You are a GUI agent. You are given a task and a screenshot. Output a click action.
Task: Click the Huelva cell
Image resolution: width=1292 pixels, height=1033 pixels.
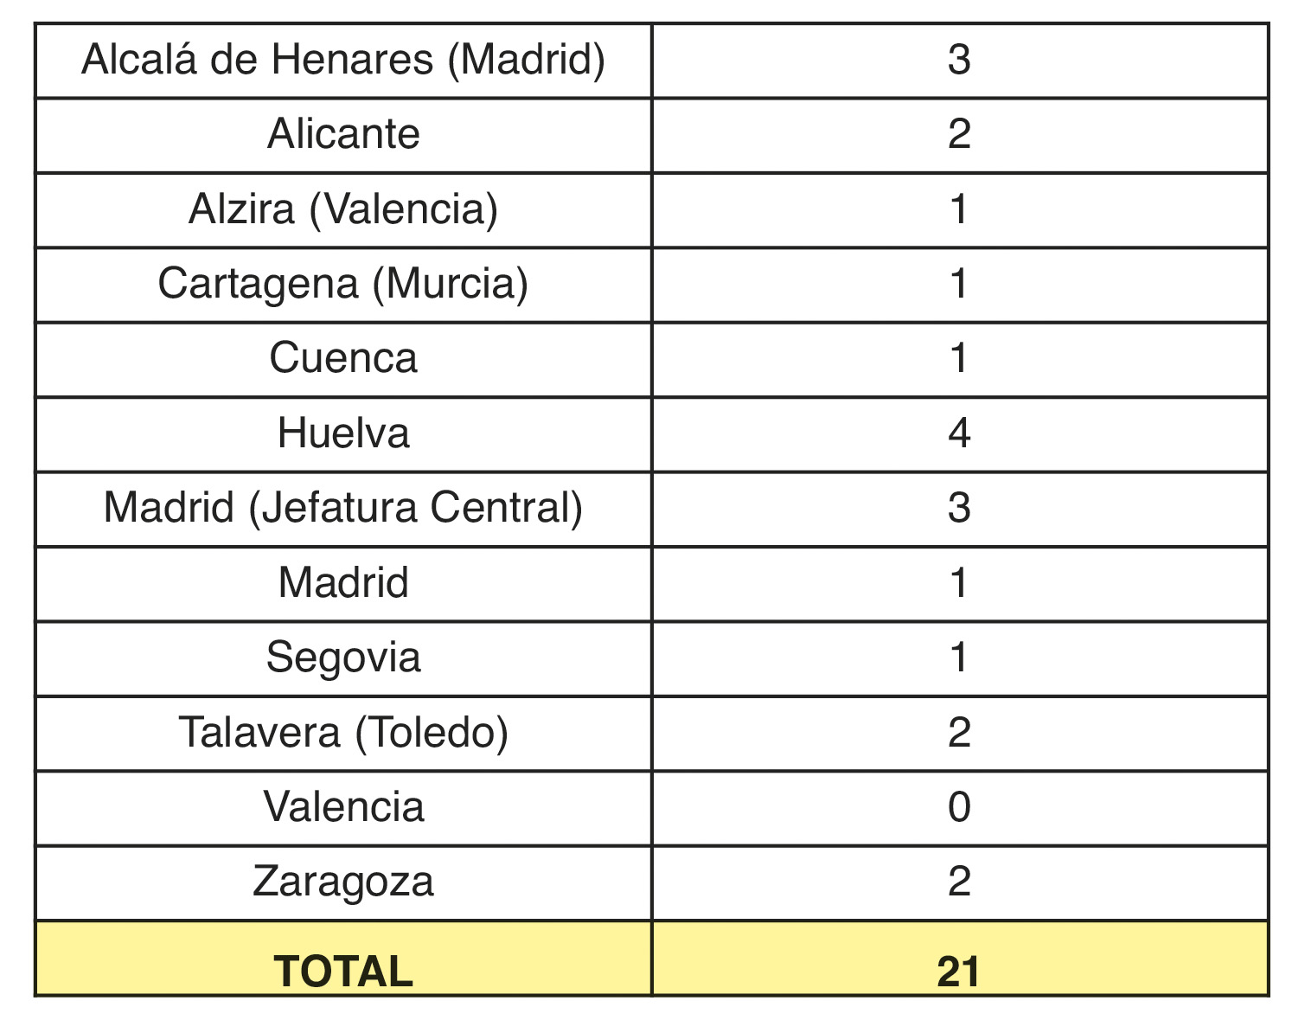pos(343,434)
